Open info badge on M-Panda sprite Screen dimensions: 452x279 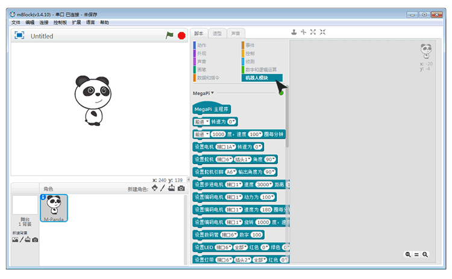(43, 197)
